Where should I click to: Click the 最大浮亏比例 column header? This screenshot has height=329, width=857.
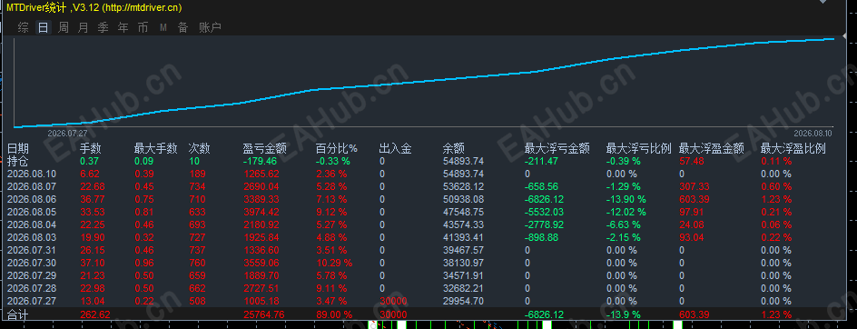[639, 148]
